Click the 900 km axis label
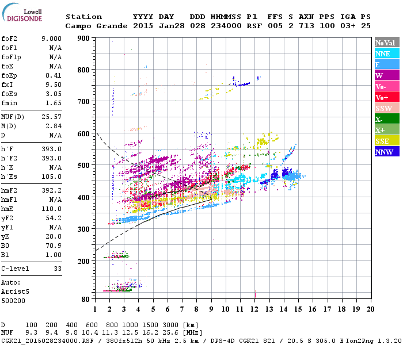Screen dimensions: 403x345 (x=83, y=39)
